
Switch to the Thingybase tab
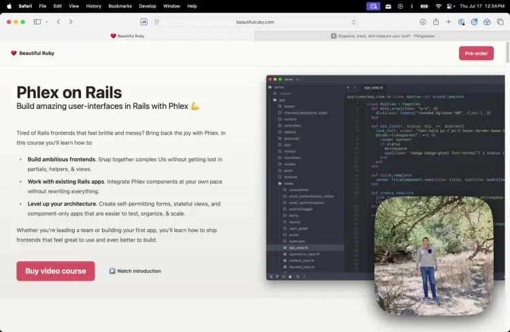tap(382, 36)
